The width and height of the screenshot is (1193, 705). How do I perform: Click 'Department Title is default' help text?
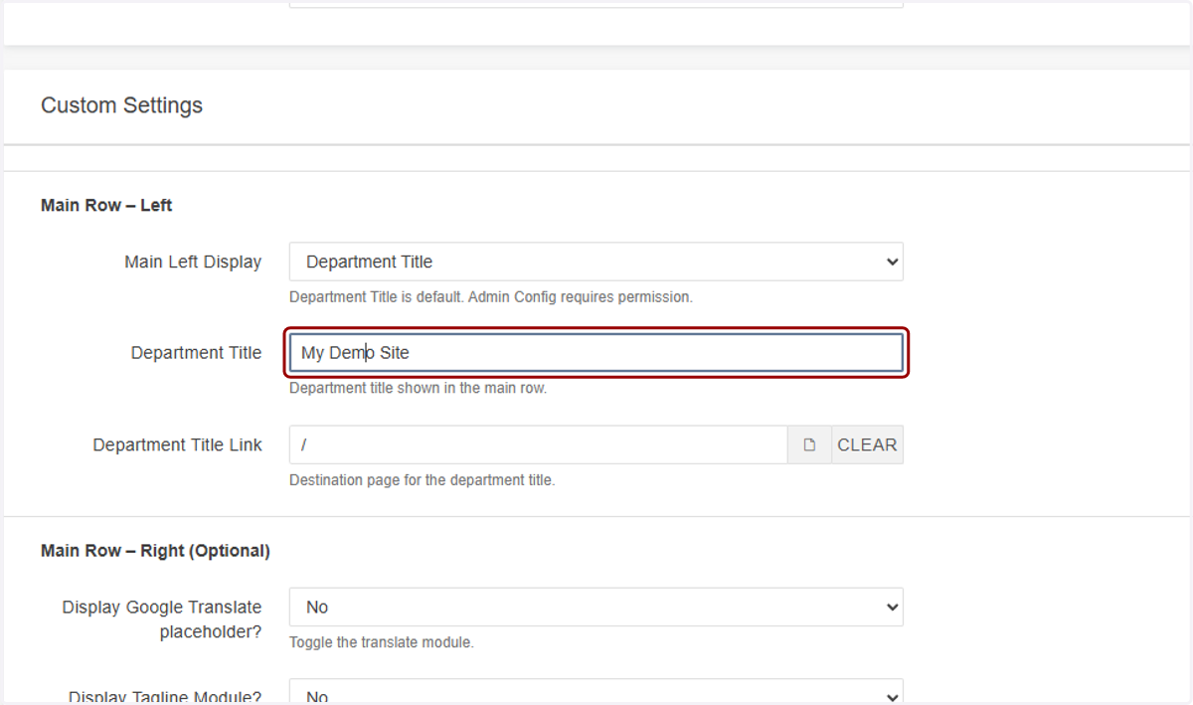[x=491, y=296]
